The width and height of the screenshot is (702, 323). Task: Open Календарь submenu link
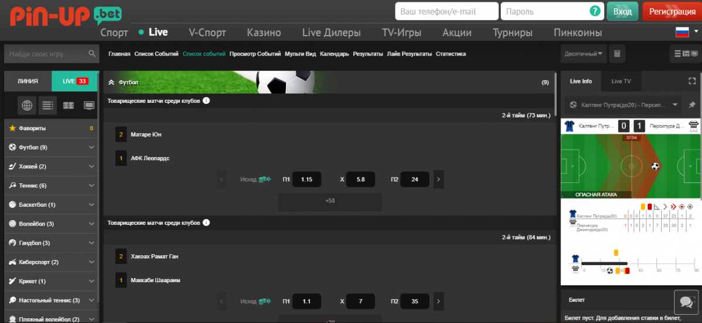[x=335, y=54]
